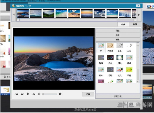Select the orange sunset horizon thumbnail in the strip
This screenshot has width=154, height=113.
(x=87, y=13)
